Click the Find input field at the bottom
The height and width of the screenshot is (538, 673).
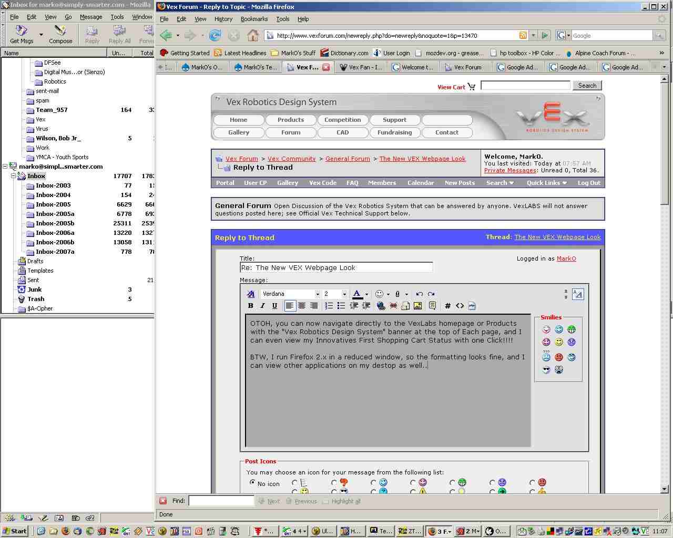click(221, 501)
